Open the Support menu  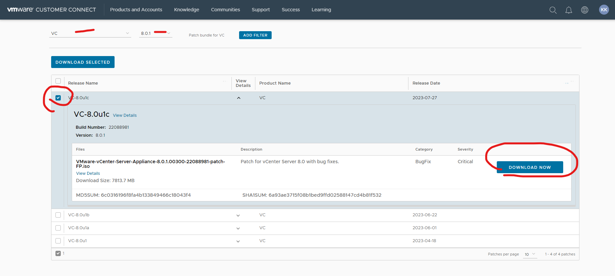coord(261,10)
